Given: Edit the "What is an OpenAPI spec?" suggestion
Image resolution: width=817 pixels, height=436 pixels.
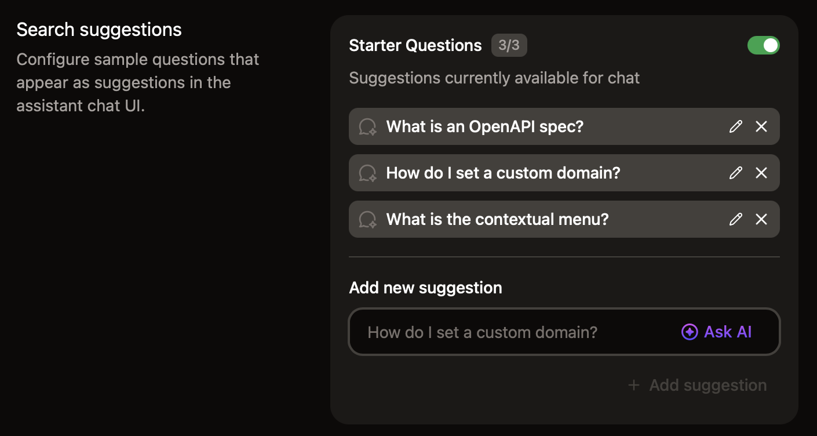Looking at the screenshot, I should 735,126.
